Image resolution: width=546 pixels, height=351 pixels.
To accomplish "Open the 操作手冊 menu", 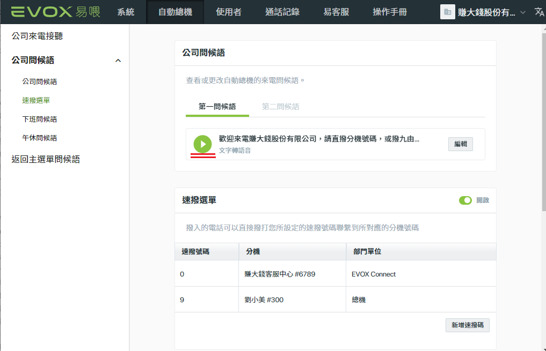I will click(390, 12).
